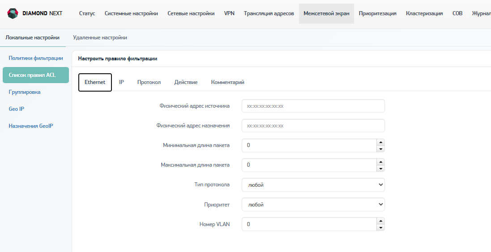491x252 pixels.
Task: Click Минимальная длина пакета input
Action: 309,145
